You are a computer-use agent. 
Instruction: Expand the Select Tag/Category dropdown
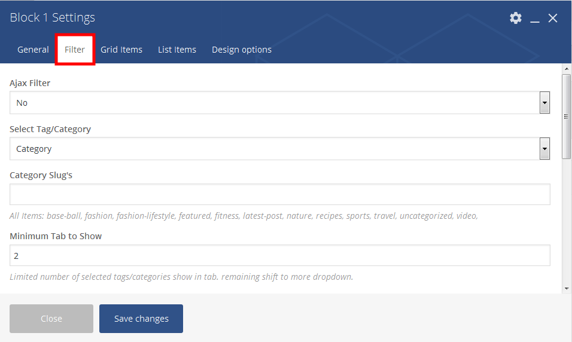(275, 149)
